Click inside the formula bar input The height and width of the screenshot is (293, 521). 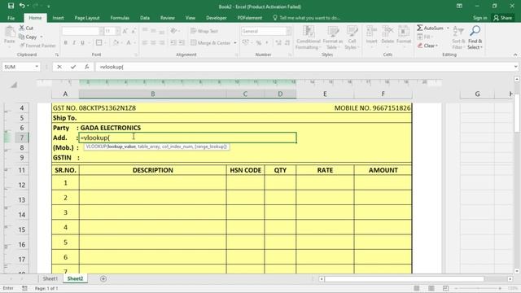coord(304,67)
